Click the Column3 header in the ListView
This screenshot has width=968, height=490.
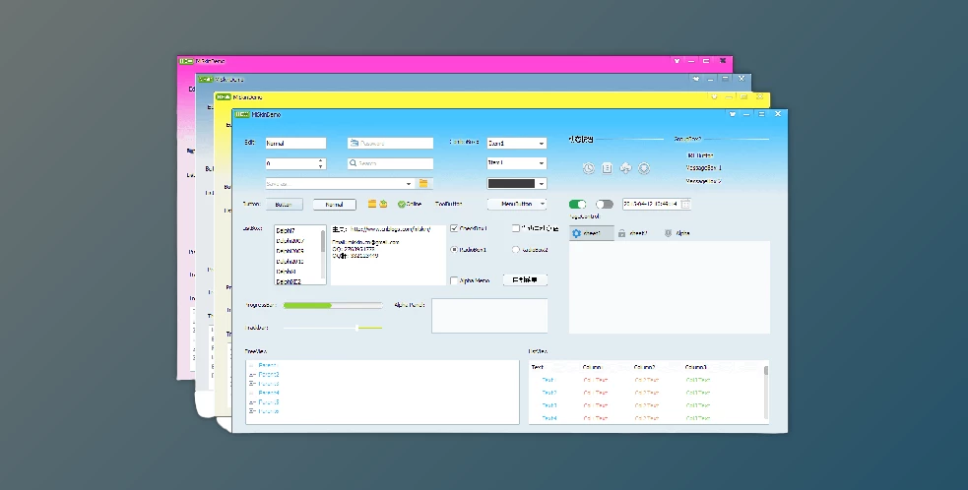[x=696, y=367]
